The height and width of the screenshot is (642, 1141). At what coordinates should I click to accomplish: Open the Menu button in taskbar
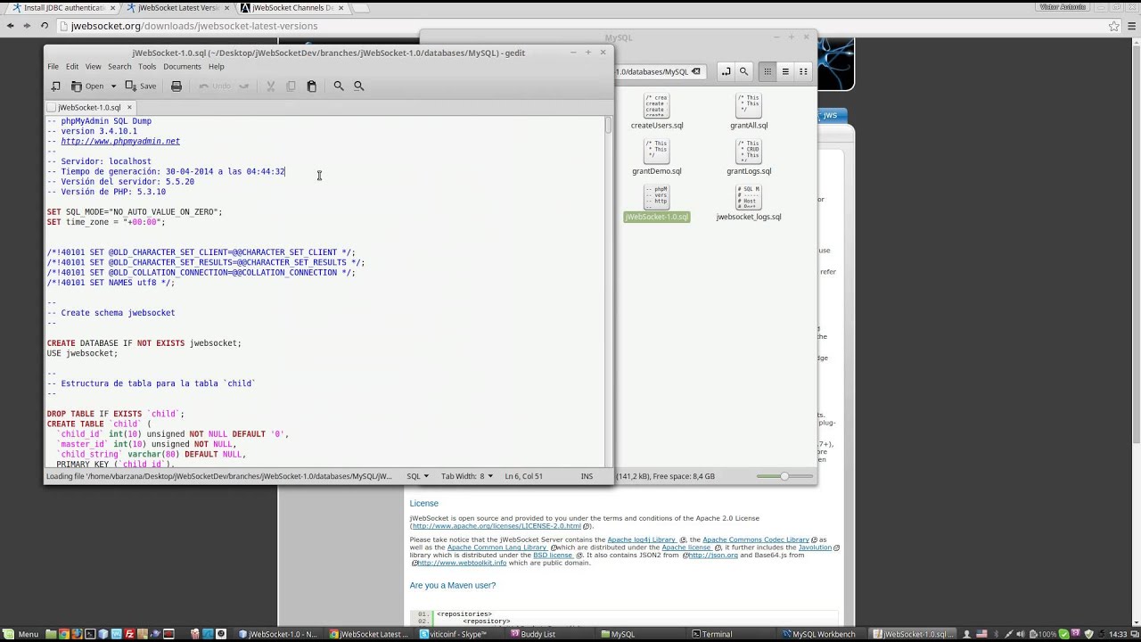(x=21, y=634)
